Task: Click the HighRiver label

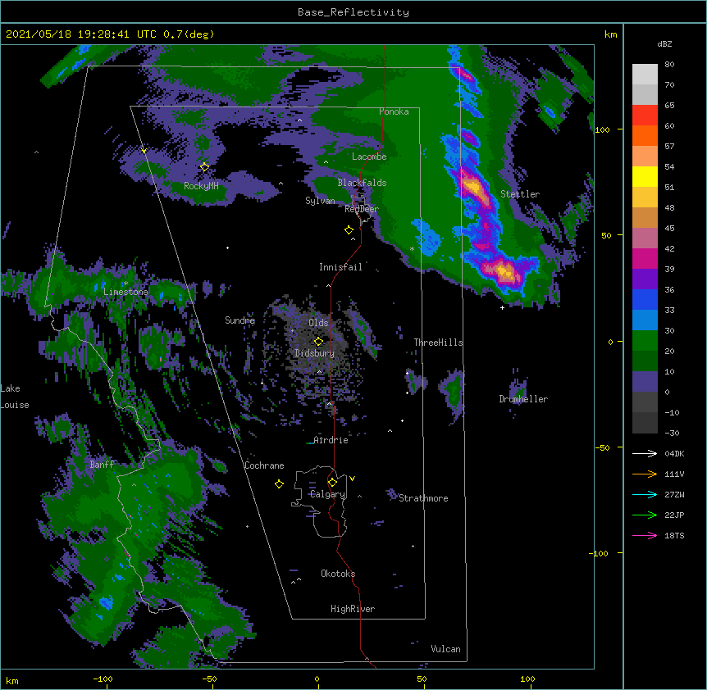Action: click(353, 609)
